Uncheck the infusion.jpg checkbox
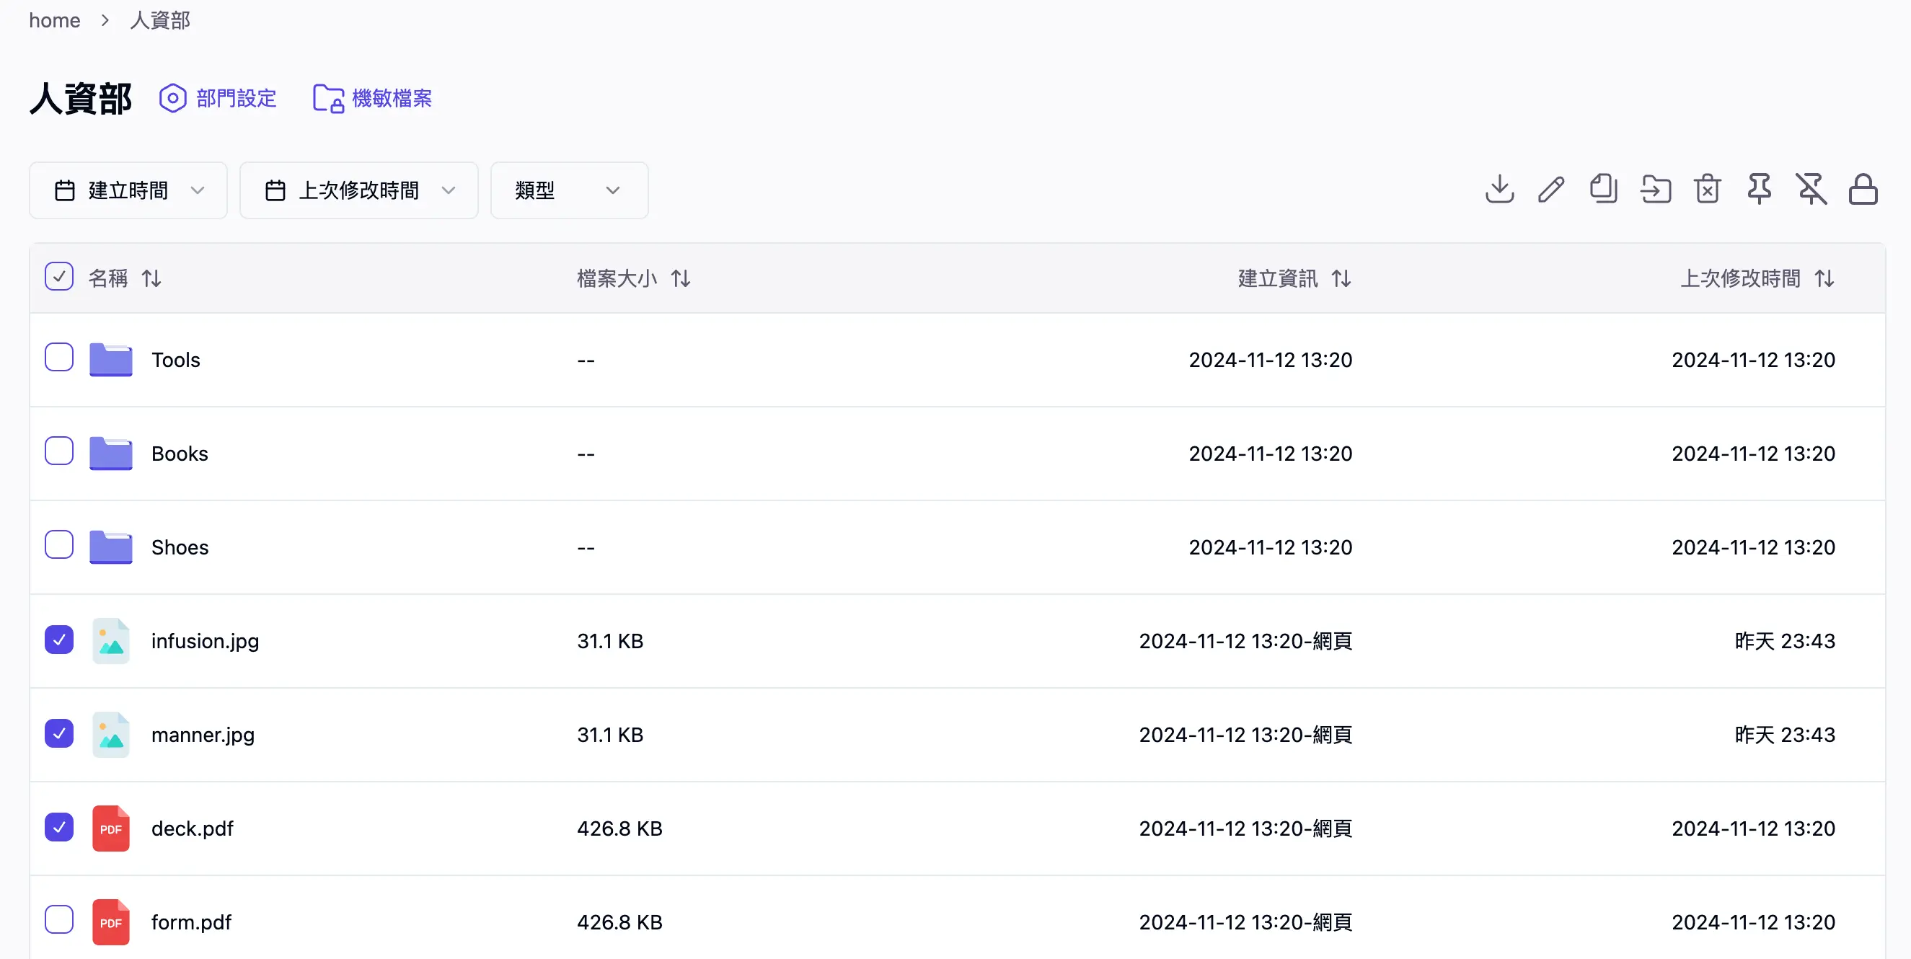The height and width of the screenshot is (959, 1911). (x=58, y=640)
